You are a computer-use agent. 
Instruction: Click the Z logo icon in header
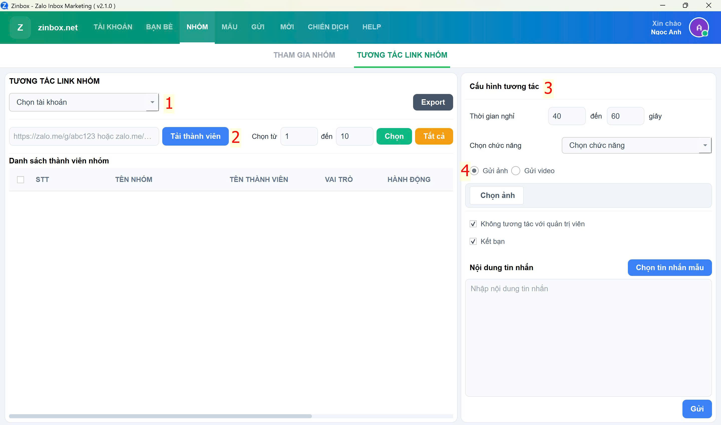[x=20, y=28]
